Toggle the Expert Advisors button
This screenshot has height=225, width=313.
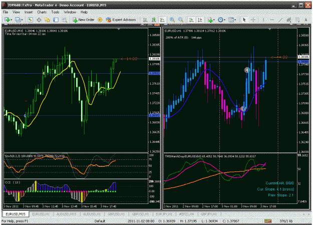click(121, 20)
